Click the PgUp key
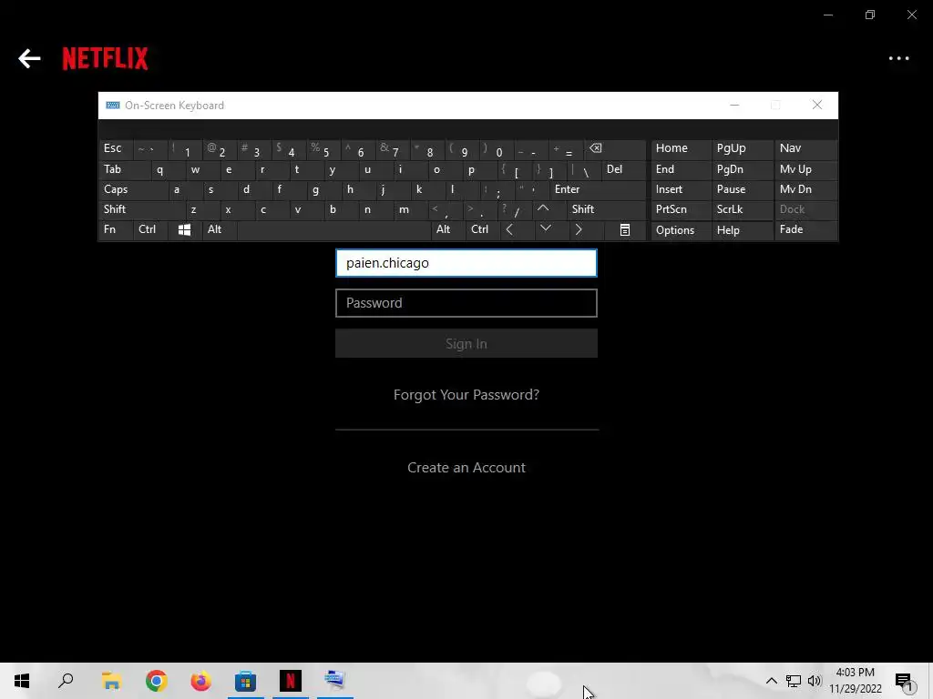This screenshot has width=933, height=699. coord(742,148)
